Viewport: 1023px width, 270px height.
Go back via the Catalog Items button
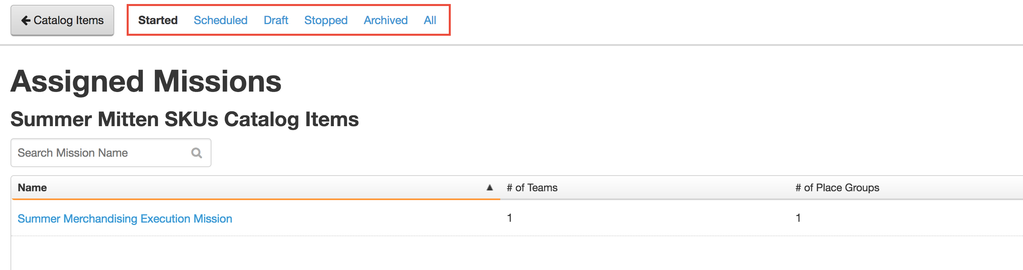coord(62,20)
